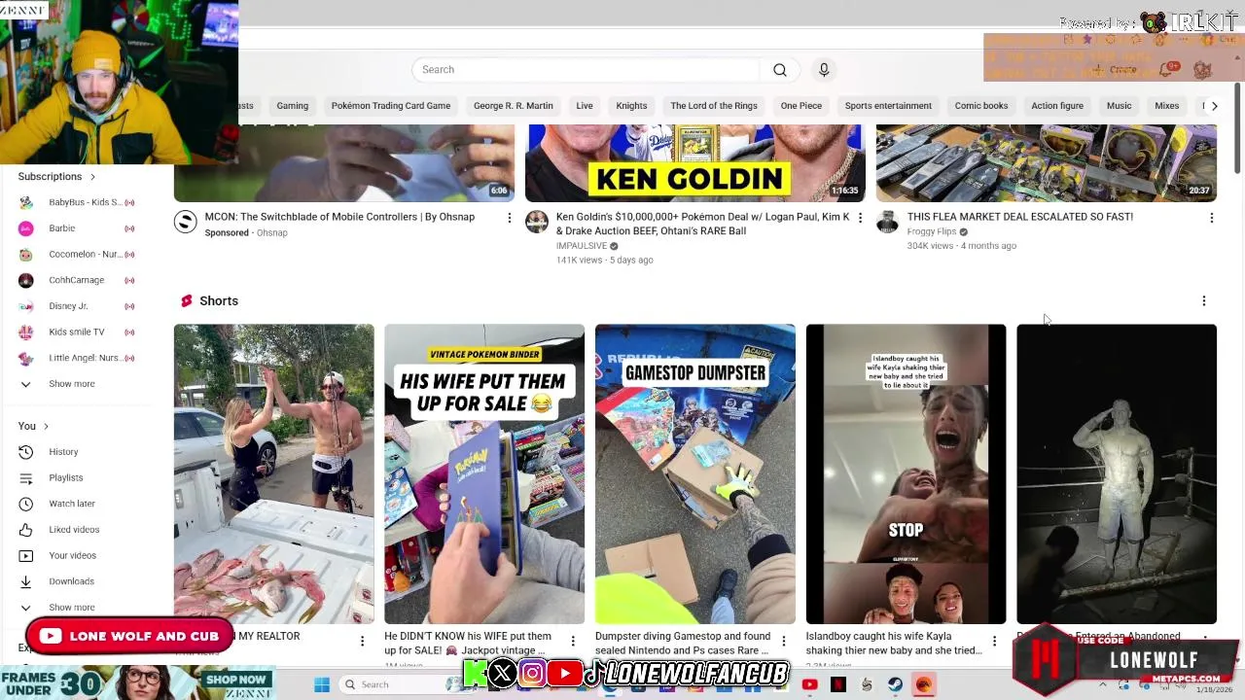Open Barbie subscription channel
Image resolution: width=1245 pixels, height=700 pixels.
[77, 228]
